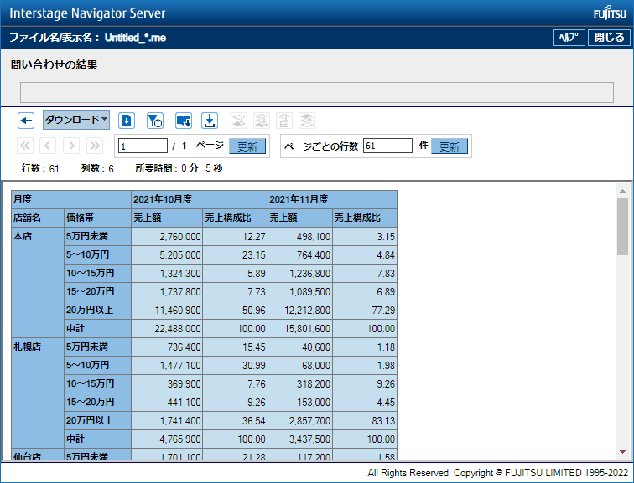
Task: Click the first disabled drill layer icon
Action: 239,121
